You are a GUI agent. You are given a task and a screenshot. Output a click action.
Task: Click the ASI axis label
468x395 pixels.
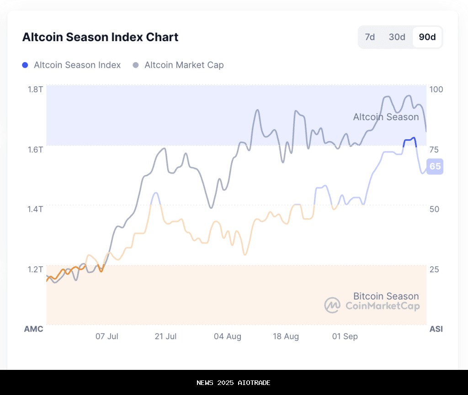coord(436,329)
